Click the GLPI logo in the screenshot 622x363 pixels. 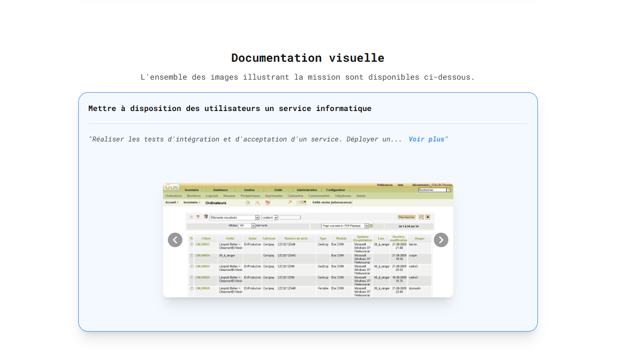(171, 187)
